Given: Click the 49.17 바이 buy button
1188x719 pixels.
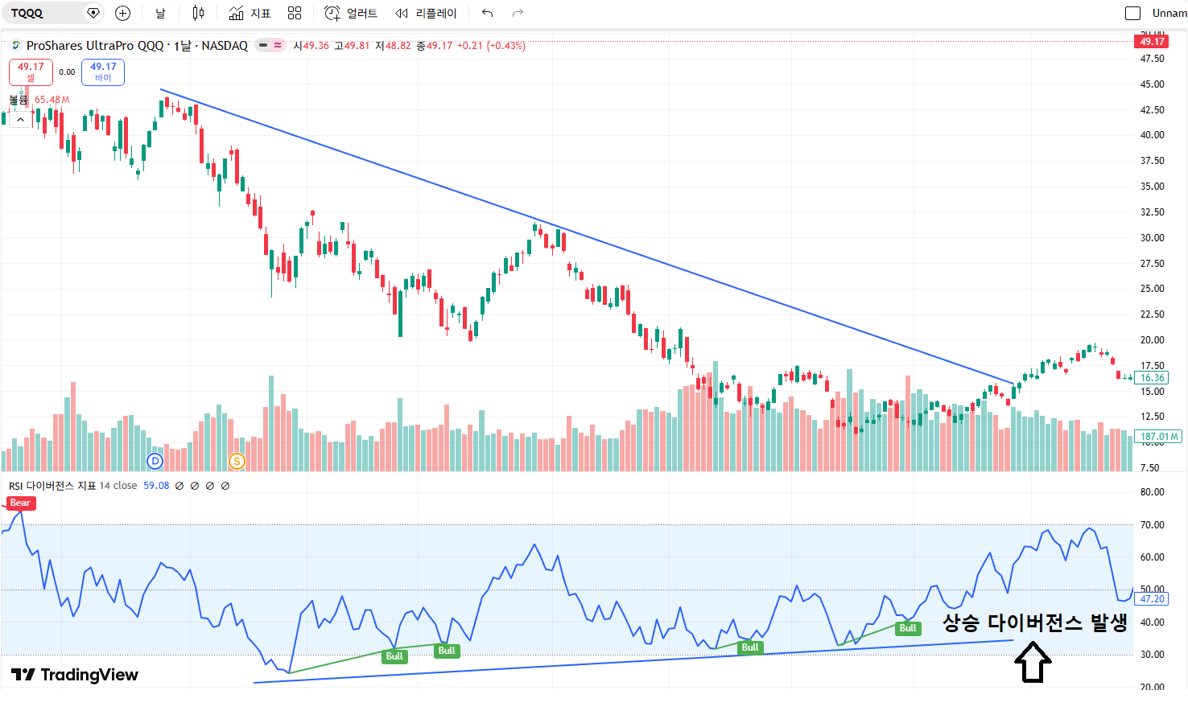Looking at the screenshot, I should click(103, 72).
